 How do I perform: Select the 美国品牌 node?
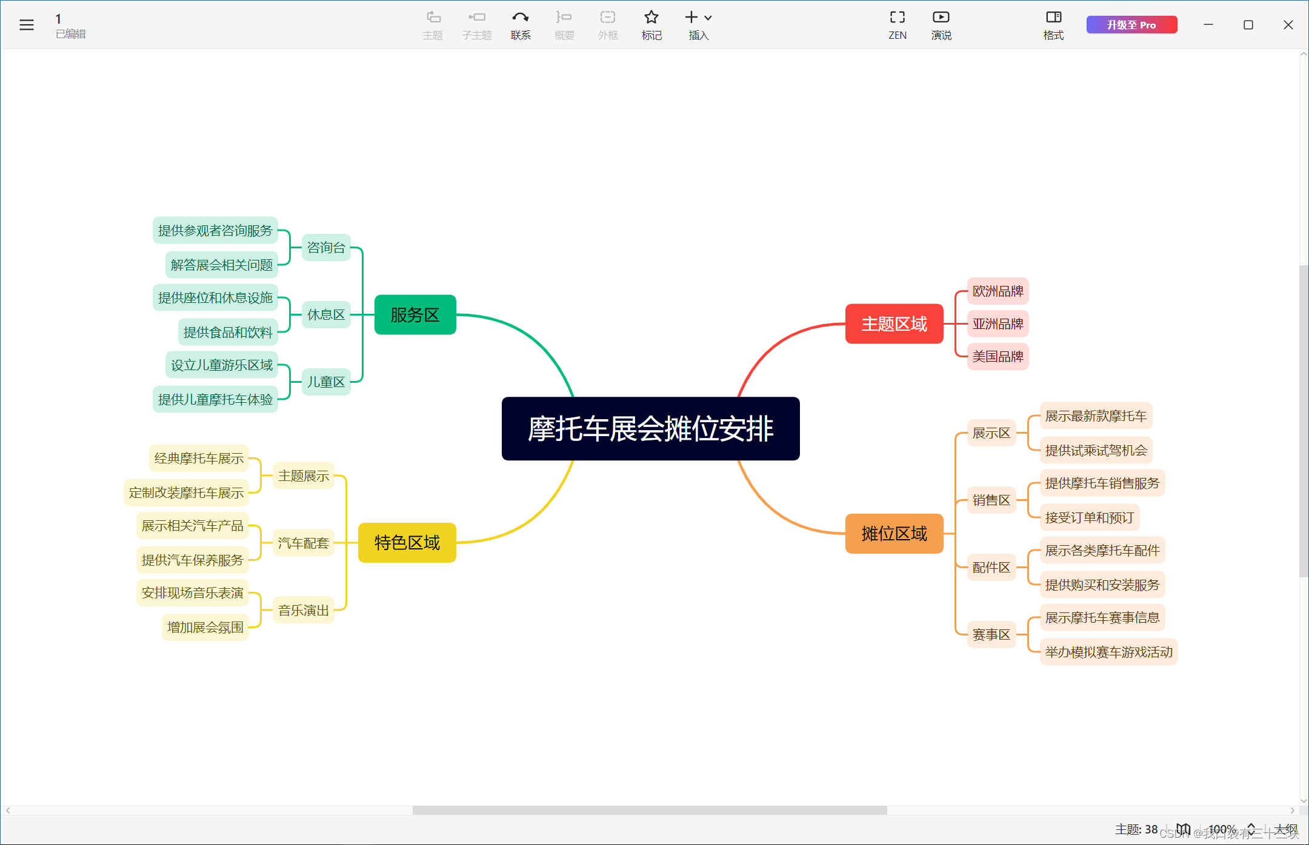pos(998,356)
